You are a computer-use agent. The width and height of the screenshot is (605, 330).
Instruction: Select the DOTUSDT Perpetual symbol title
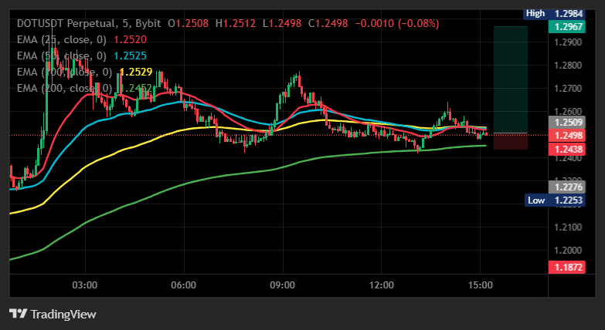point(66,23)
